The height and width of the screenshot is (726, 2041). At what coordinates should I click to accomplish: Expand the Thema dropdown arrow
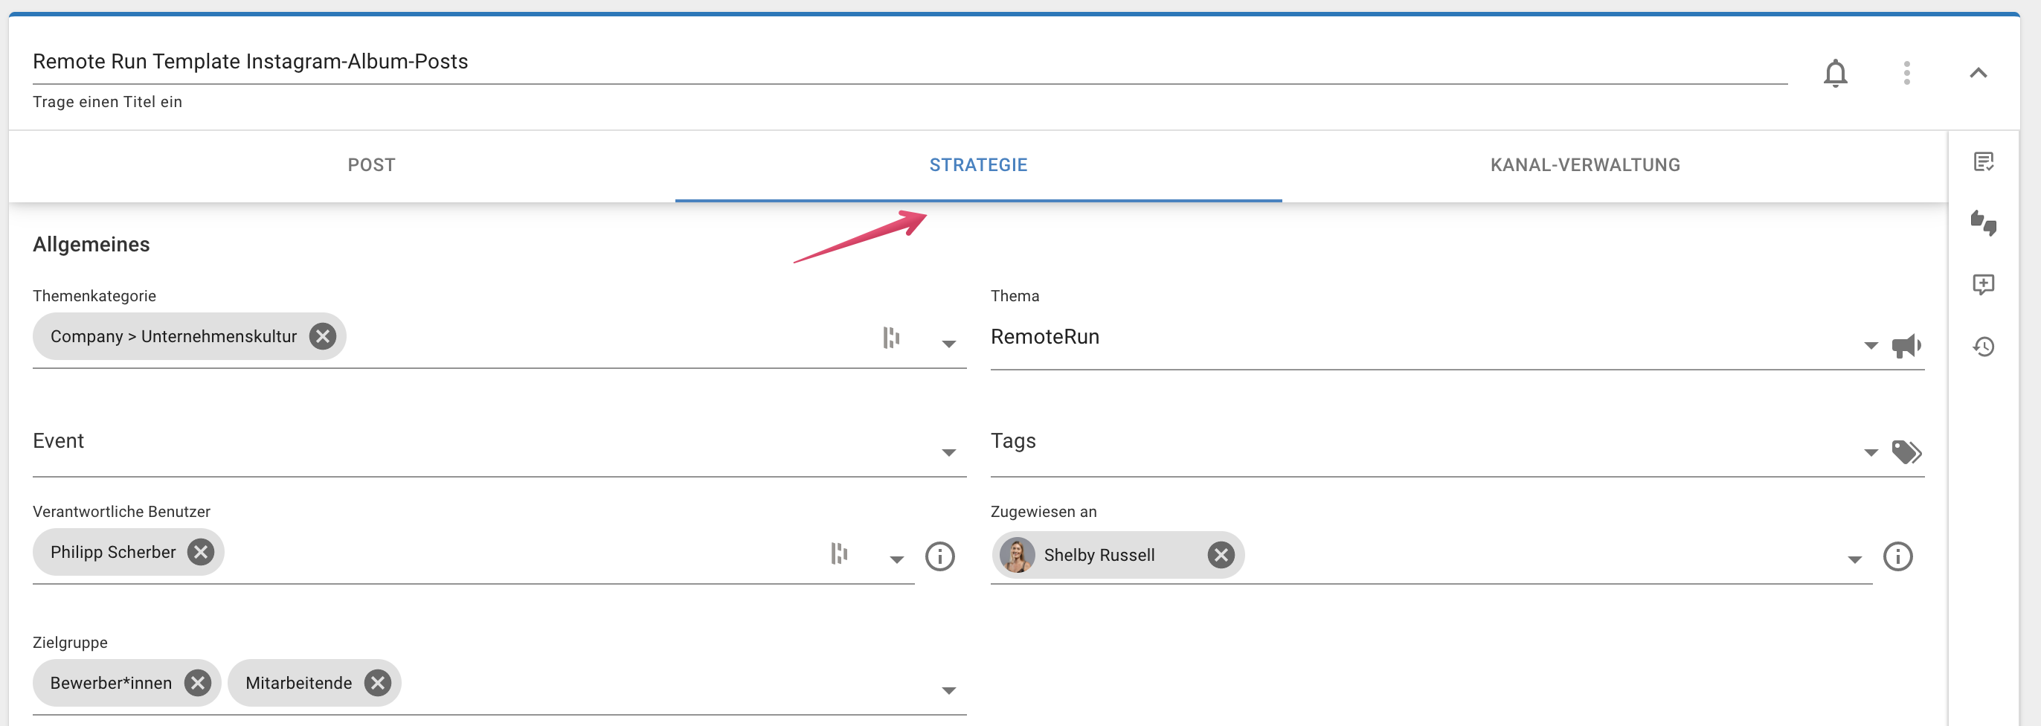pos(1870,346)
